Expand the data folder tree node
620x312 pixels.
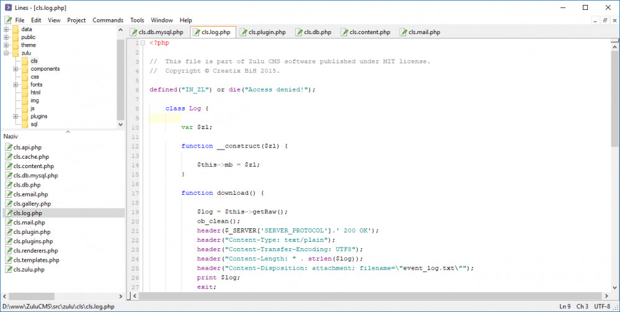(6, 29)
